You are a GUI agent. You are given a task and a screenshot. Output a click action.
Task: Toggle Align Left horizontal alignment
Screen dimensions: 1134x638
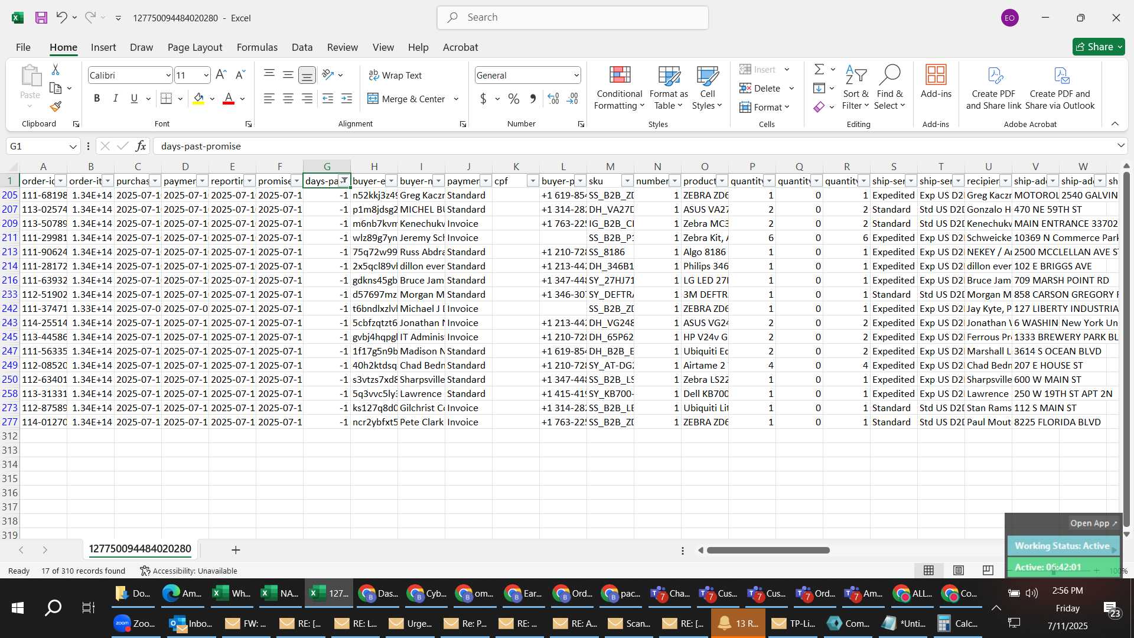point(269,99)
